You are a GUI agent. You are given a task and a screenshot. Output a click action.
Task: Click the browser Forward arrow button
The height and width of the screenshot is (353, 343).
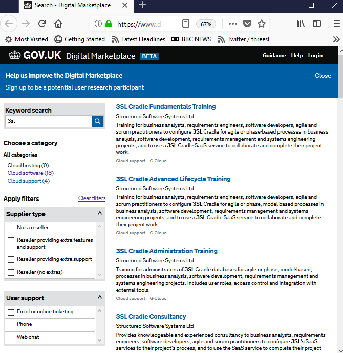coord(26,24)
